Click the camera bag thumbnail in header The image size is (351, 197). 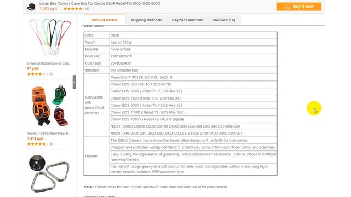tap(31, 7)
